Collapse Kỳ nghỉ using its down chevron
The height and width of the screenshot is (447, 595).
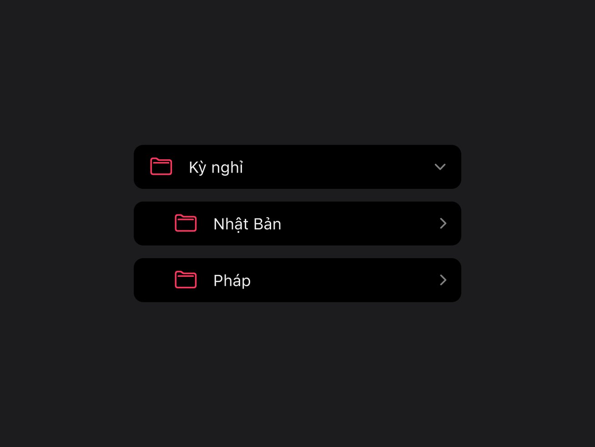[440, 167]
